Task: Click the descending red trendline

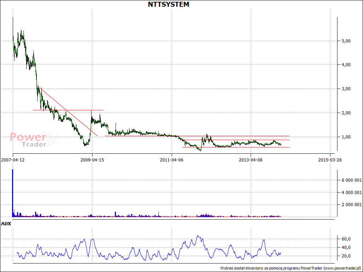Action: click(68, 112)
